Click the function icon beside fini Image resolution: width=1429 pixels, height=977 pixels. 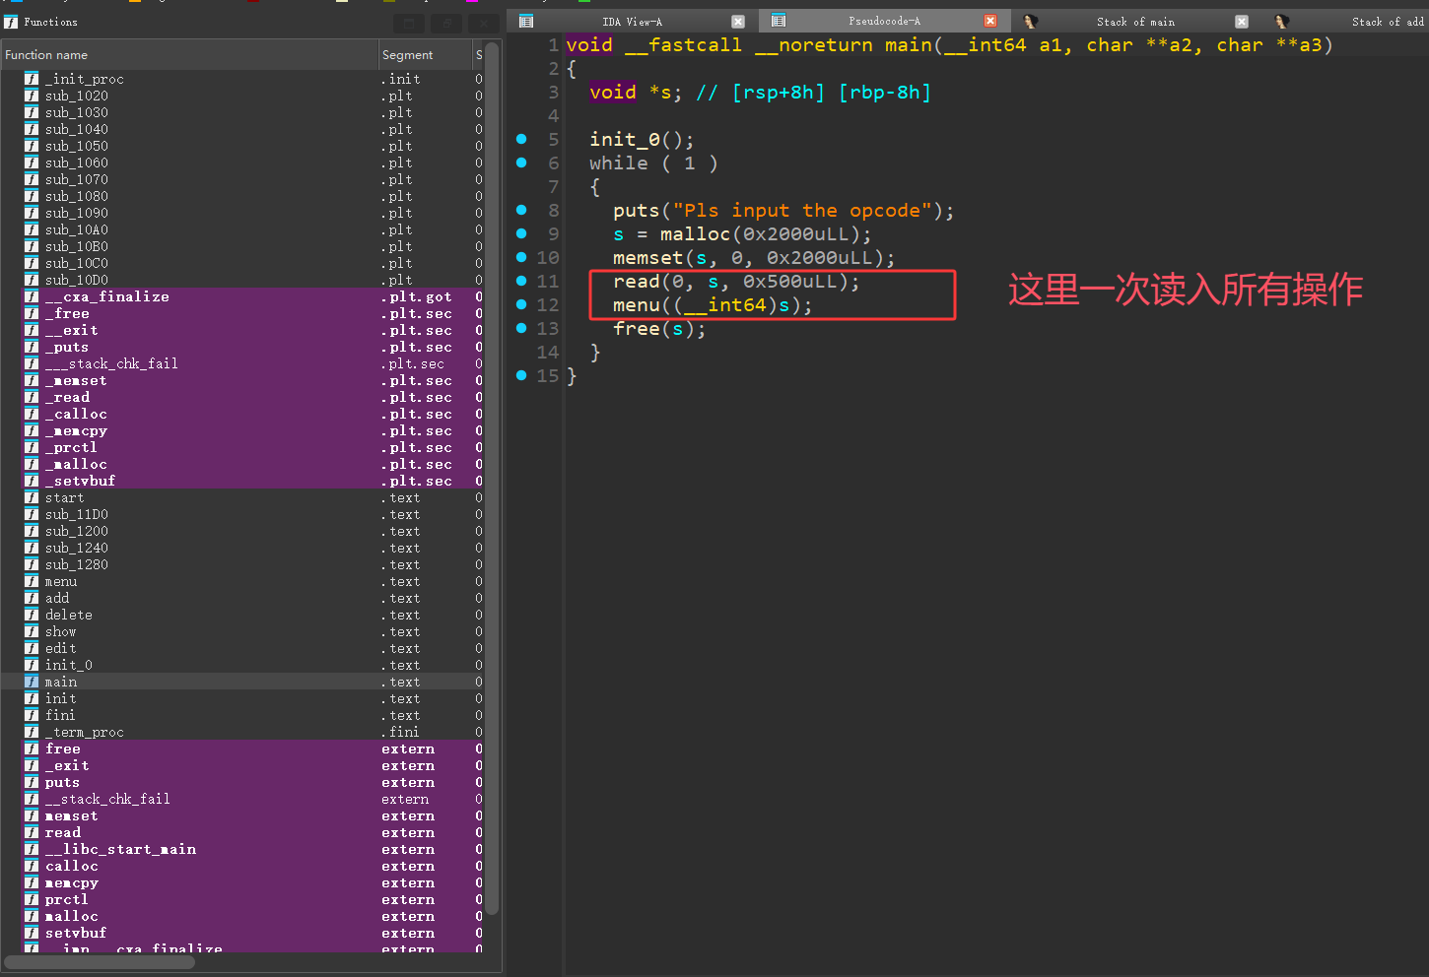[32, 715]
